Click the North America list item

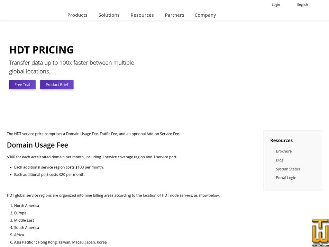click(x=26, y=206)
